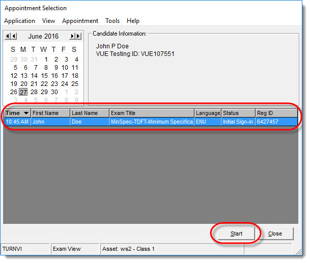Image resolution: width=310 pixels, height=263 pixels.
Task: Click the left arrow directly beside June 2016
Action: (x=14, y=36)
